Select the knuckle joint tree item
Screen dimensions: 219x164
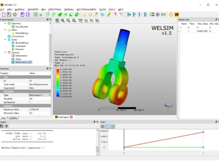coord(21,27)
